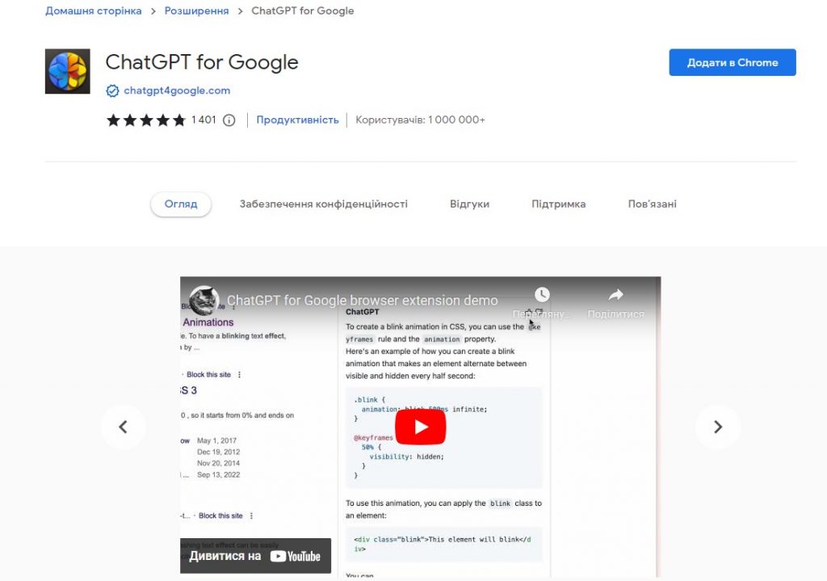827x581 pixels.
Task: Click the ChatGPT for Google extension logo
Action: [x=68, y=71]
